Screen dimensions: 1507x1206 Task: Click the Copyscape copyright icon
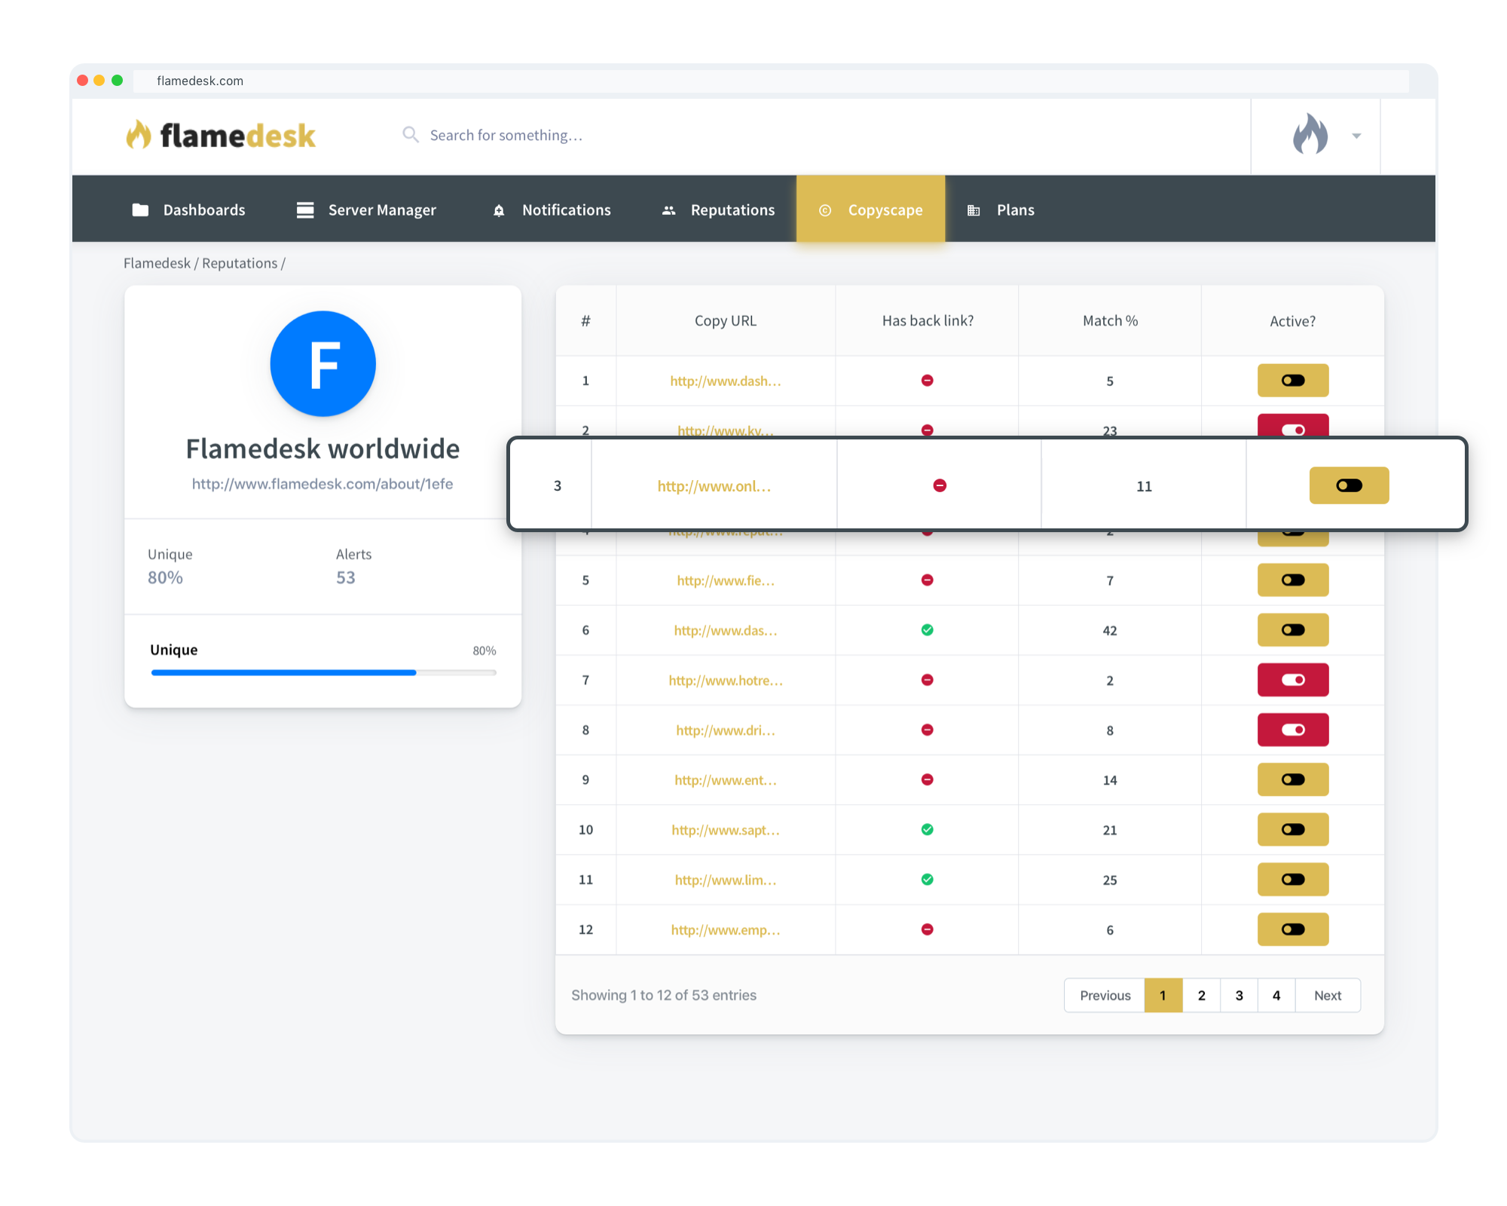click(825, 210)
